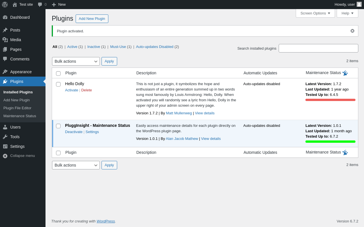Click the top Apply button

[109, 61]
